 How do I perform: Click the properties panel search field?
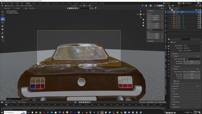tap(184, 39)
